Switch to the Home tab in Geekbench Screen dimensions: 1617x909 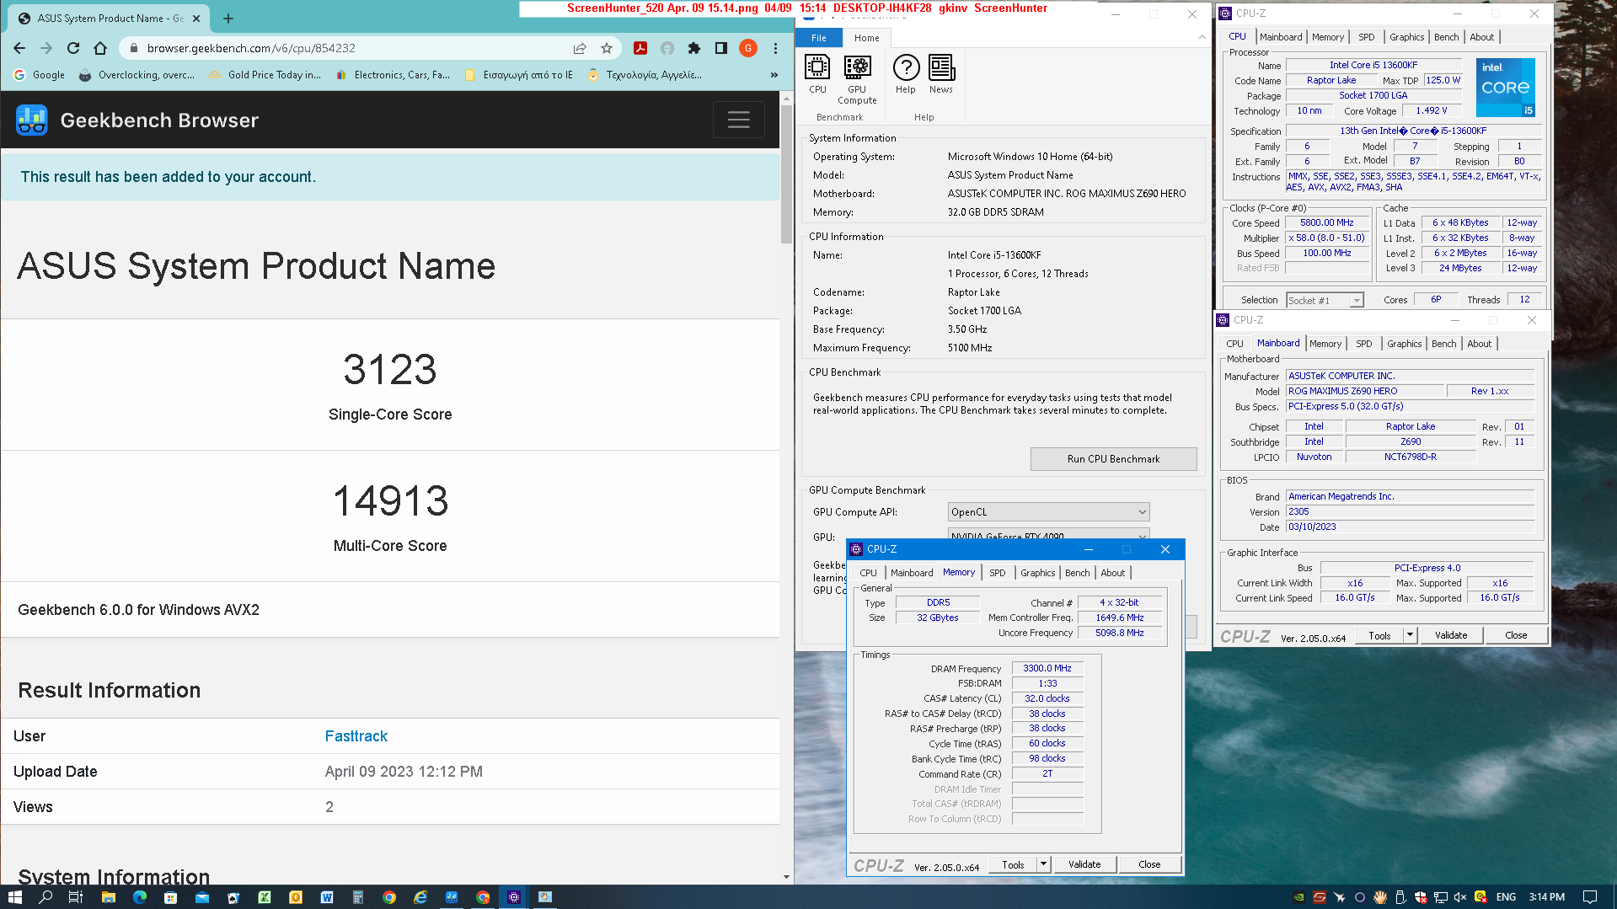(x=866, y=38)
